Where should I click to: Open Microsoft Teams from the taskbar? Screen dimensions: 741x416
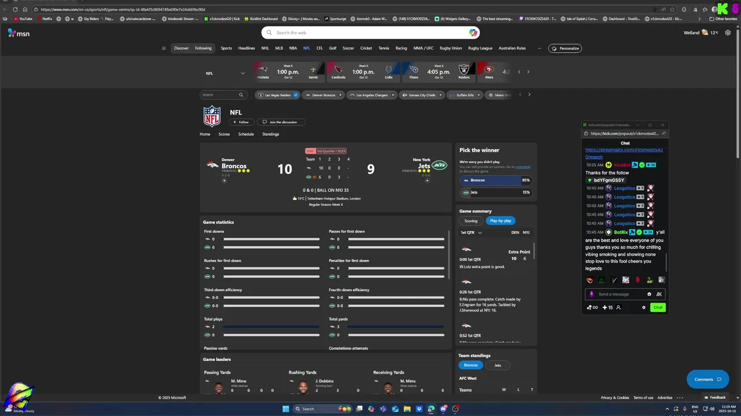383,409
